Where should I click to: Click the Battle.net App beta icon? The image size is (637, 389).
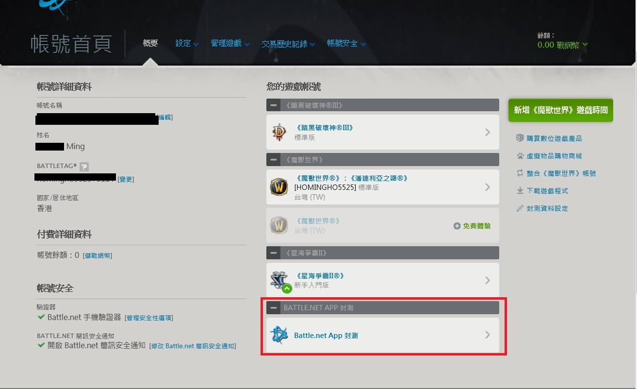pyautogui.click(x=279, y=335)
